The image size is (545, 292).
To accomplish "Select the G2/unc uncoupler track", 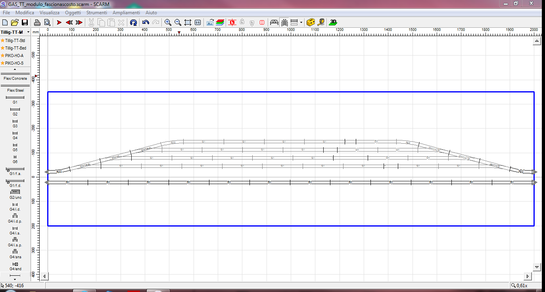I will coord(15,195).
